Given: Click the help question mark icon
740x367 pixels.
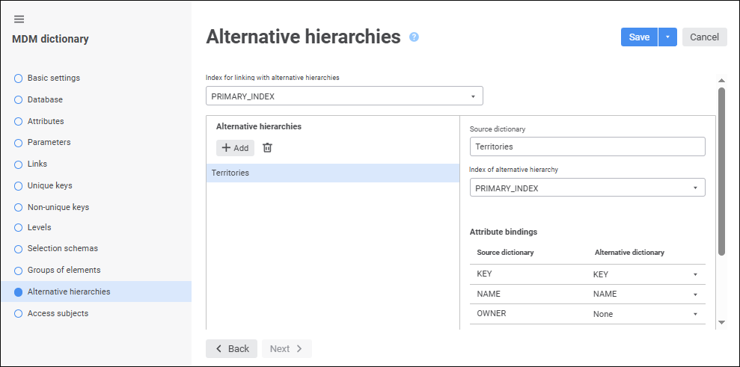Looking at the screenshot, I should pyautogui.click(x=414, y=37).
